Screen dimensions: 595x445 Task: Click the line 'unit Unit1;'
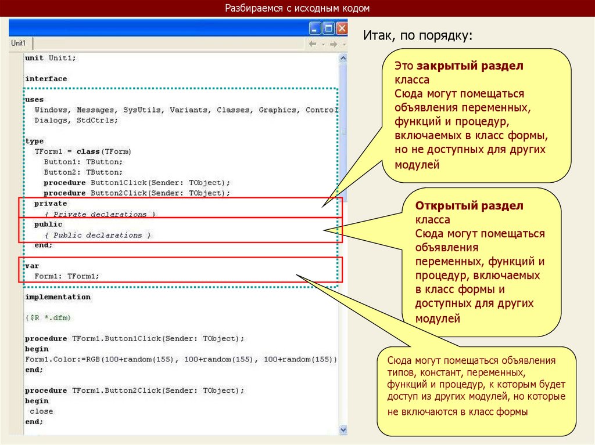tap(51, 58)
